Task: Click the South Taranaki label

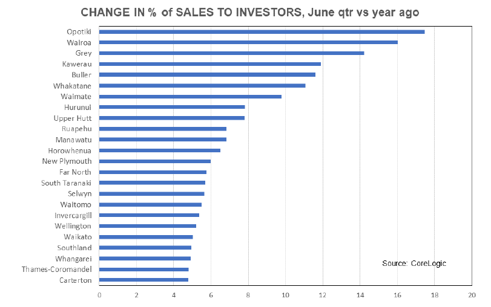Action: 66,183
